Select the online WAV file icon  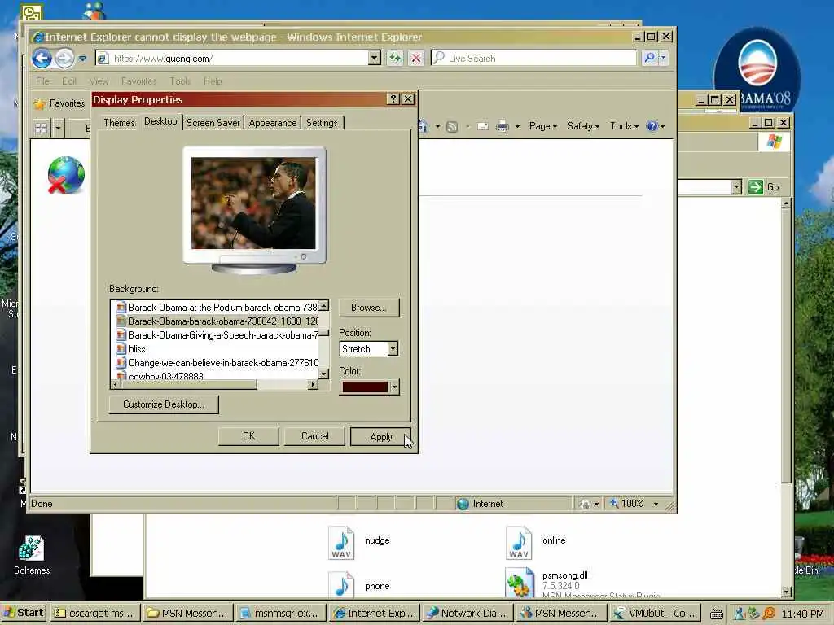[x=519, y=543]
